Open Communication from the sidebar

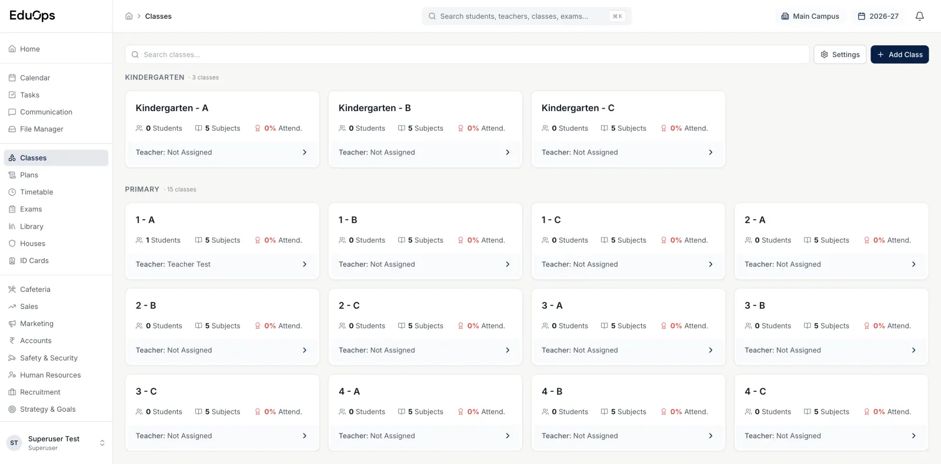point(56,112)
